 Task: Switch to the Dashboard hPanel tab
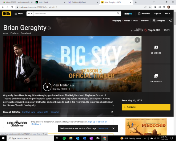83,2
